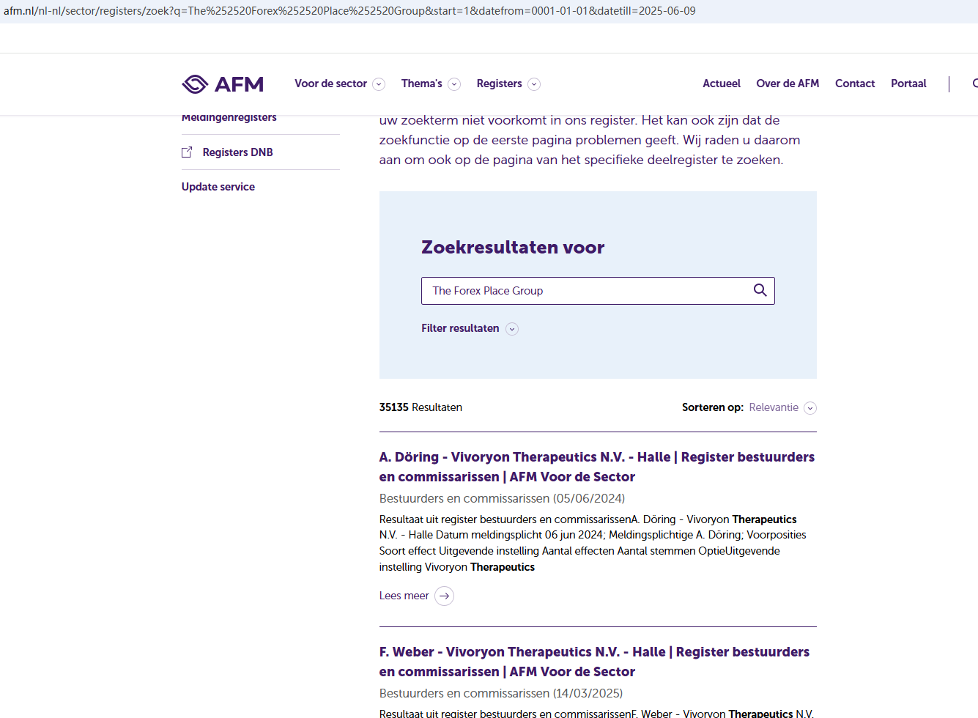
Task: Expand the Filter resultaten chevron
Action: point(512,329)
